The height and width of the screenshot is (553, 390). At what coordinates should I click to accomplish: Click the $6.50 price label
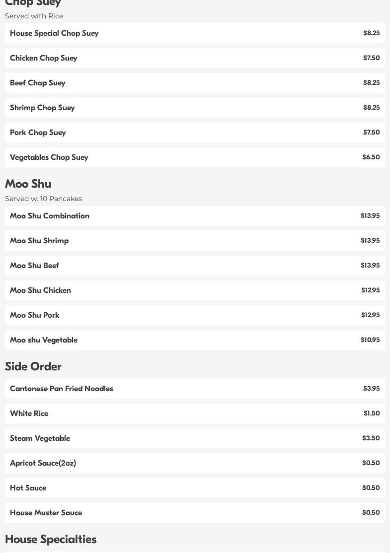[x=371, y=157]
